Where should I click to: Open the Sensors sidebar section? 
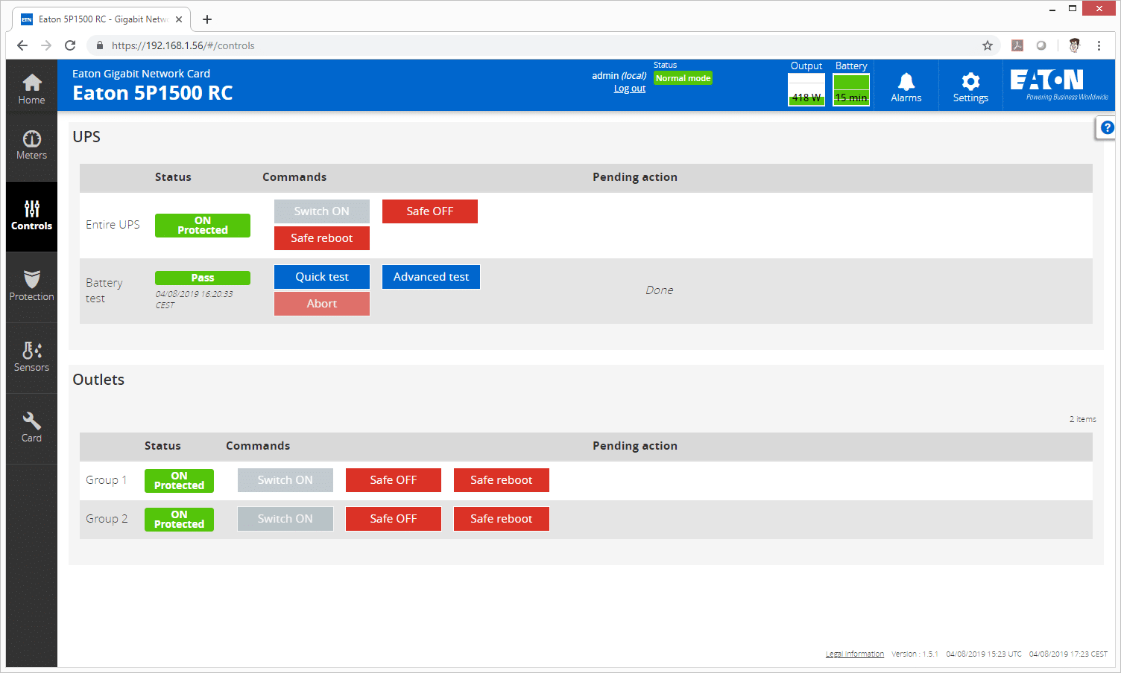coord(31,357)
